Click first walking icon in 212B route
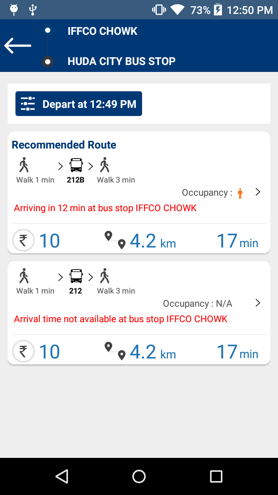The height and width of the screenshot is (495, 278). (24, 165)
